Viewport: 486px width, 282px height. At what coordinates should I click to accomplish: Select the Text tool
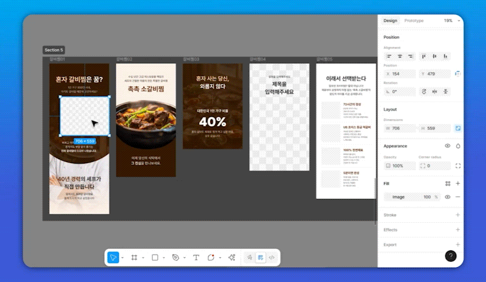point(196,257)
